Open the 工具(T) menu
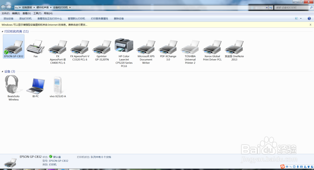 37,13
